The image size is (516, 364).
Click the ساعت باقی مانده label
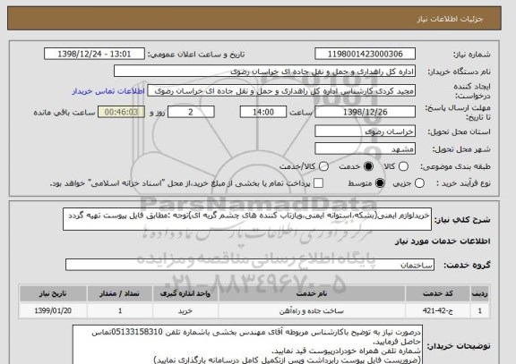(64, 113)
